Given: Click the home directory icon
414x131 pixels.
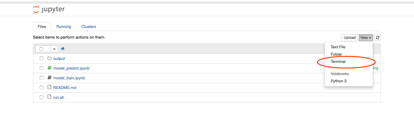Looking at the screenshot, I should coord(63,49).
